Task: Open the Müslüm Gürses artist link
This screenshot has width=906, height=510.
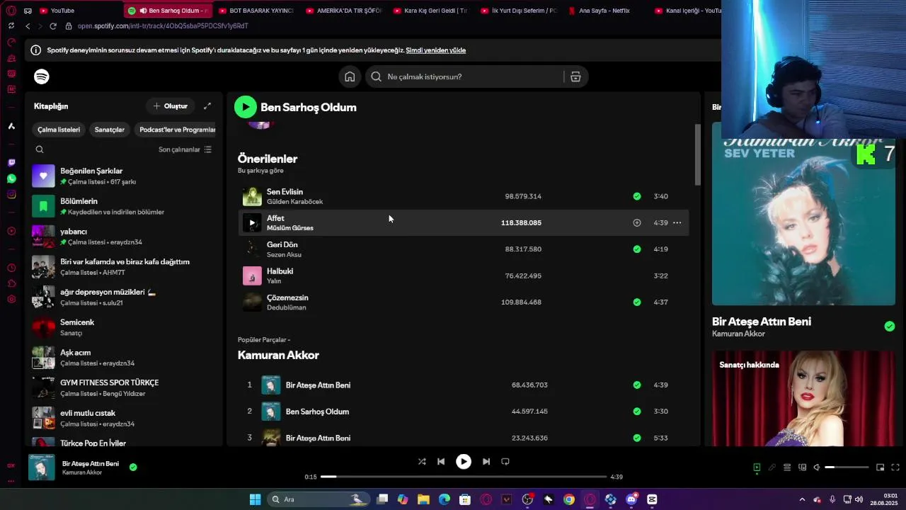Action: 290,228
